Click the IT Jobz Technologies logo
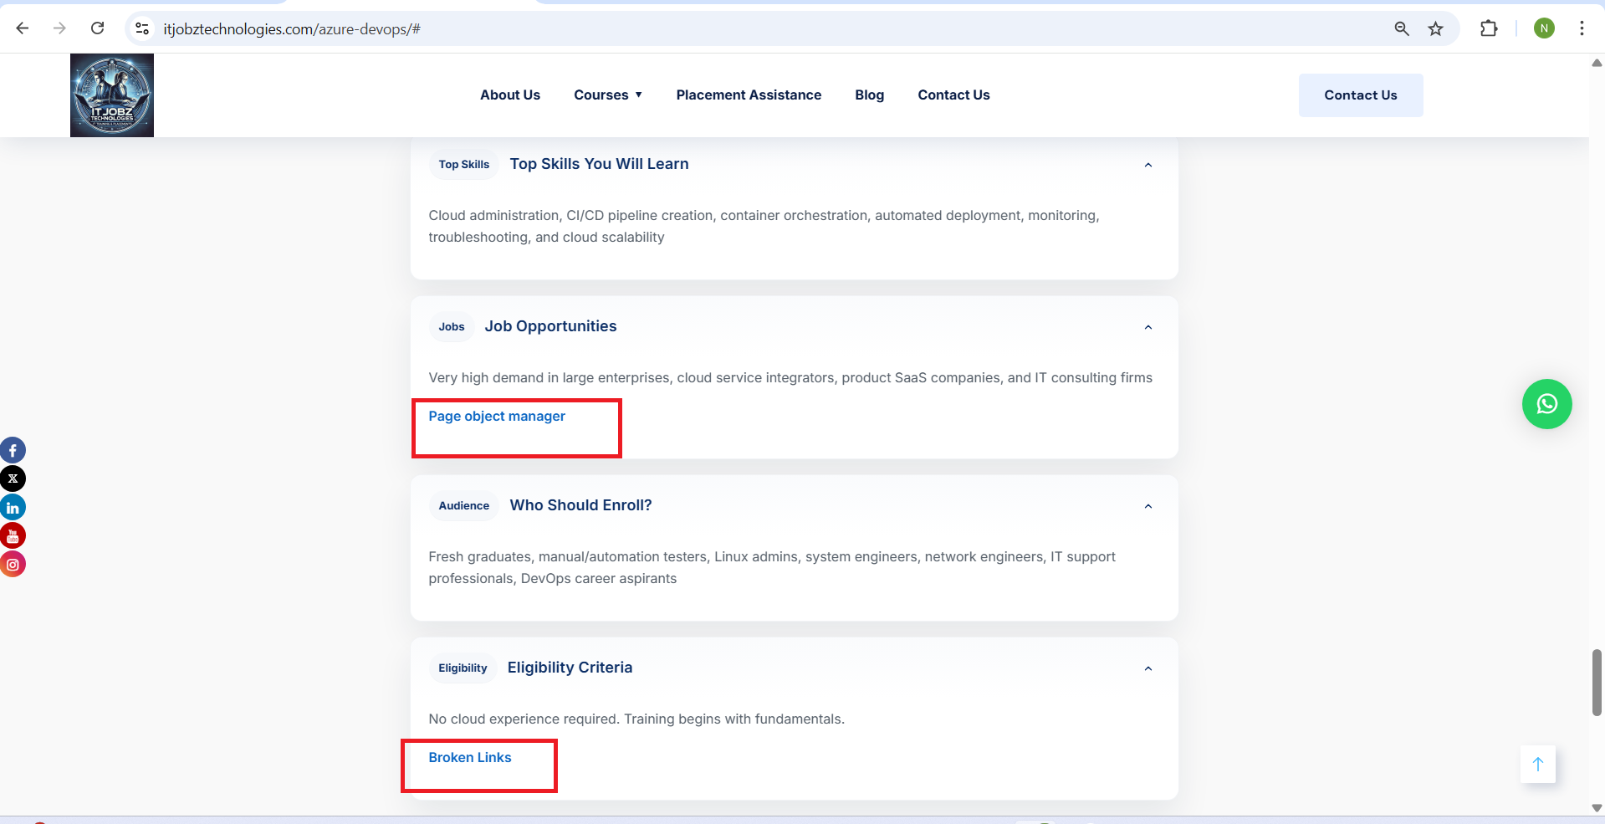 112,95
